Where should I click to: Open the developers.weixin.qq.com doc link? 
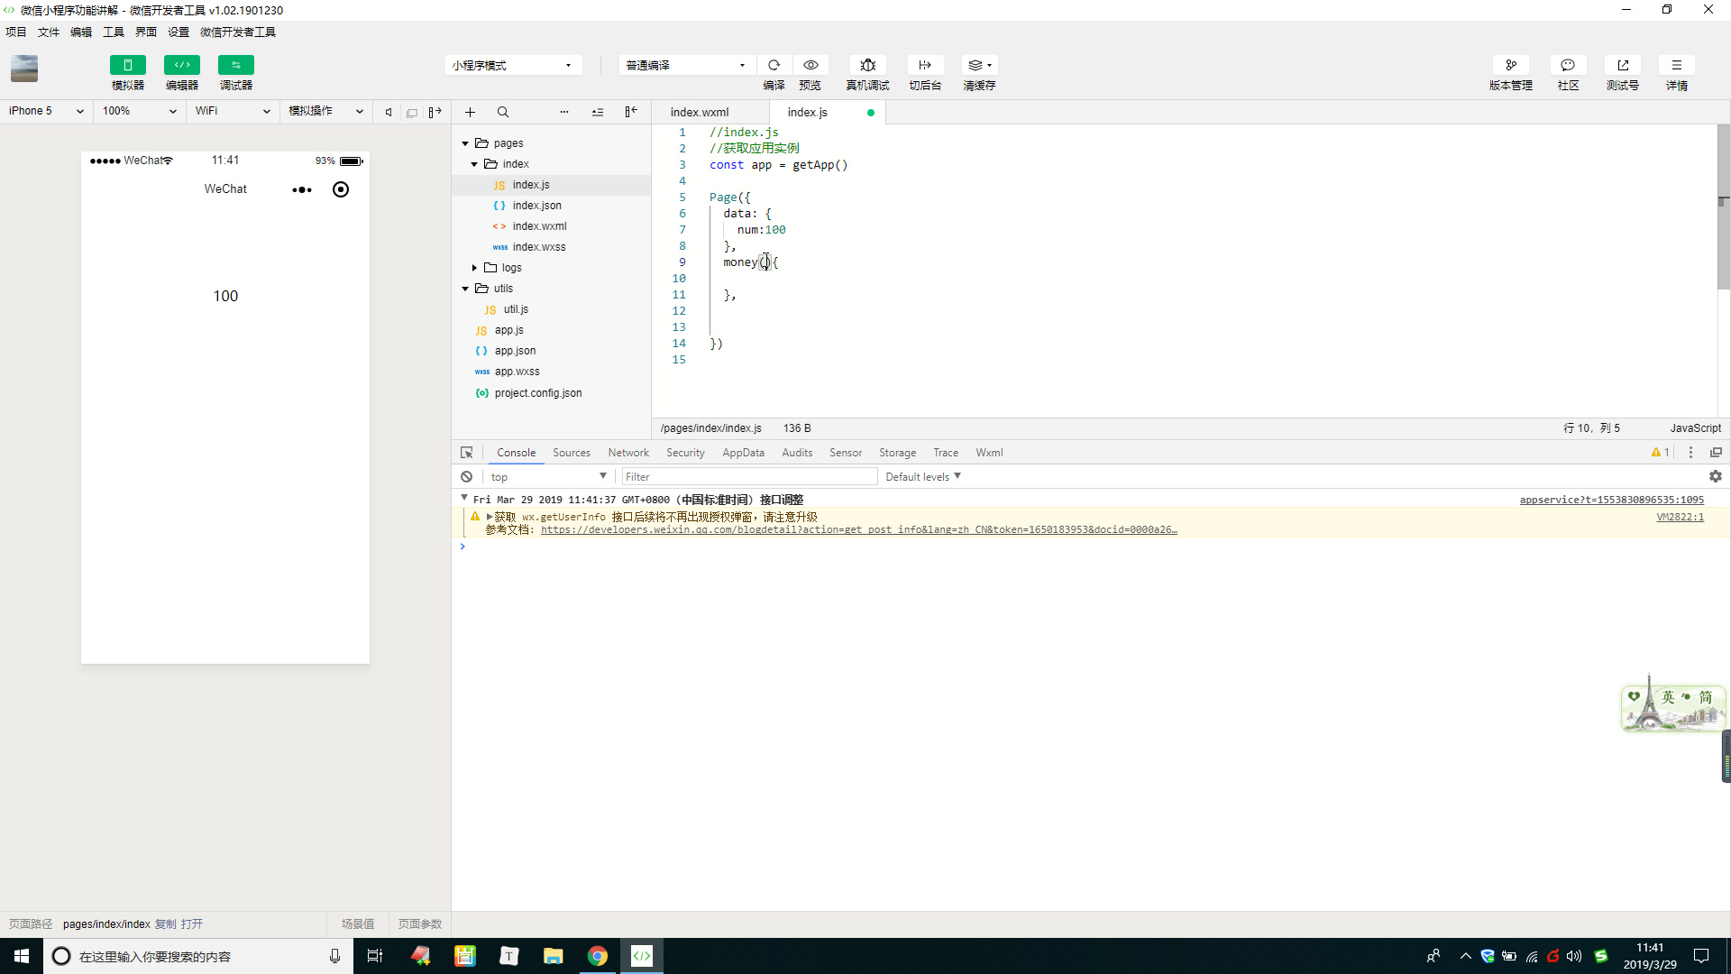point(858,529)
